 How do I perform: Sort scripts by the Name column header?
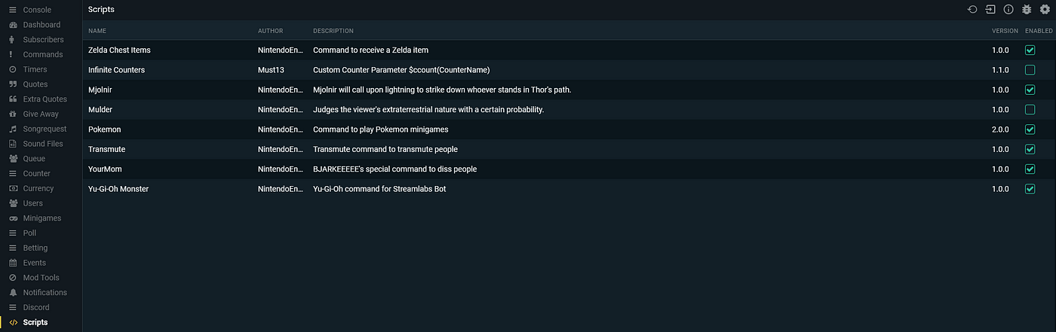(97, 31)
